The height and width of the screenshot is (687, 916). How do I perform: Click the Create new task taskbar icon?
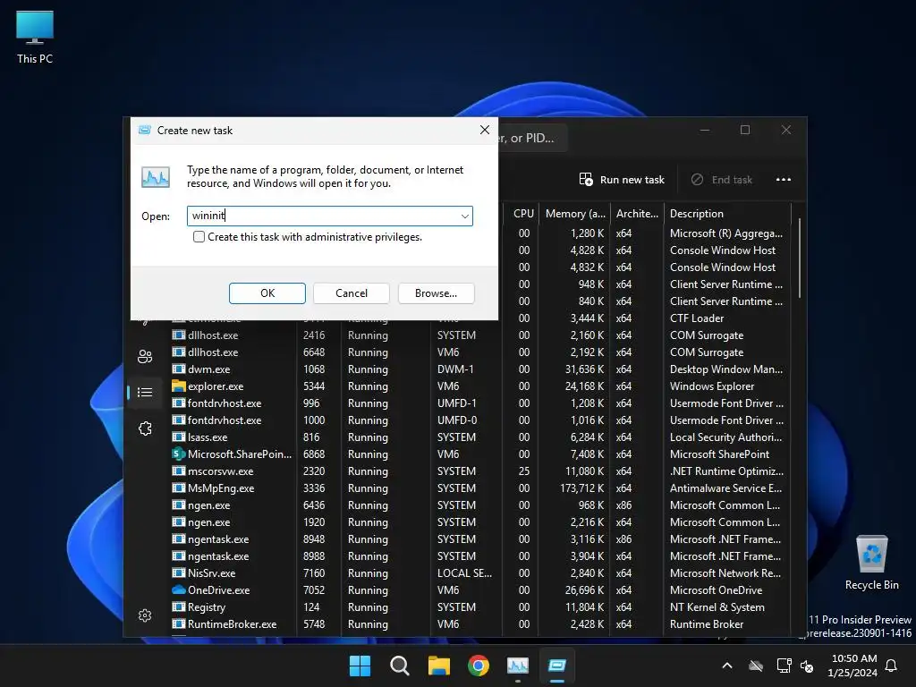[556, 666]
